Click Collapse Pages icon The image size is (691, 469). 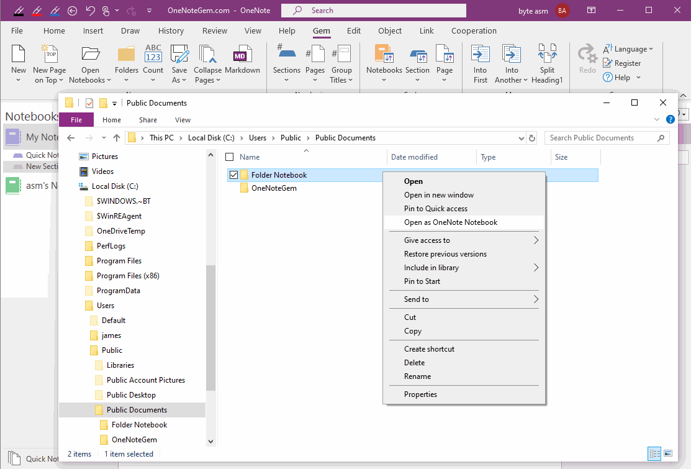pos(207,54)
